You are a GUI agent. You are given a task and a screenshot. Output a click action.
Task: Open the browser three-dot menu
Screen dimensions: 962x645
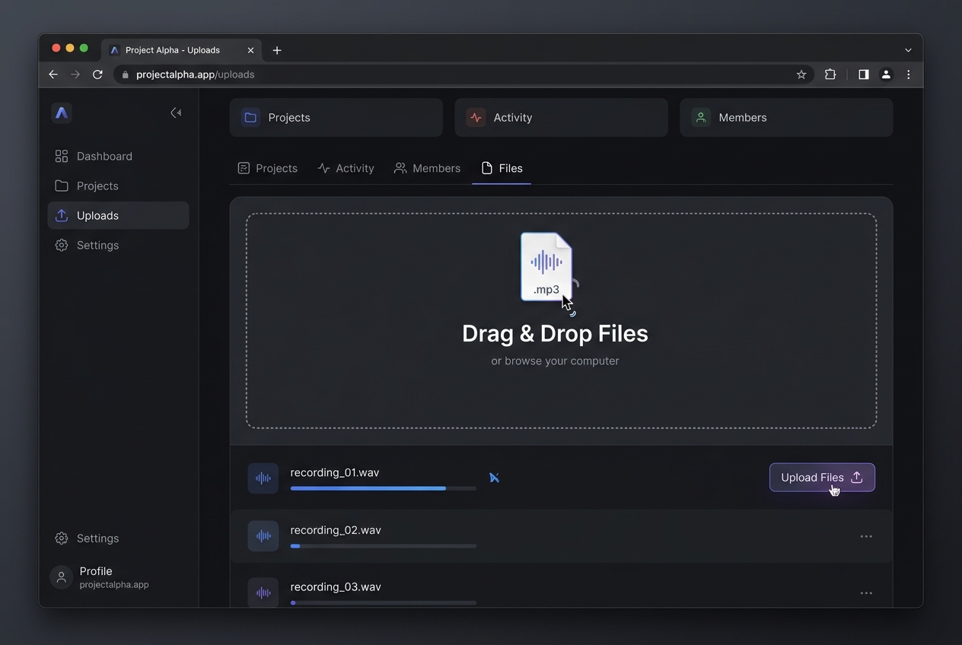point(909,75)
